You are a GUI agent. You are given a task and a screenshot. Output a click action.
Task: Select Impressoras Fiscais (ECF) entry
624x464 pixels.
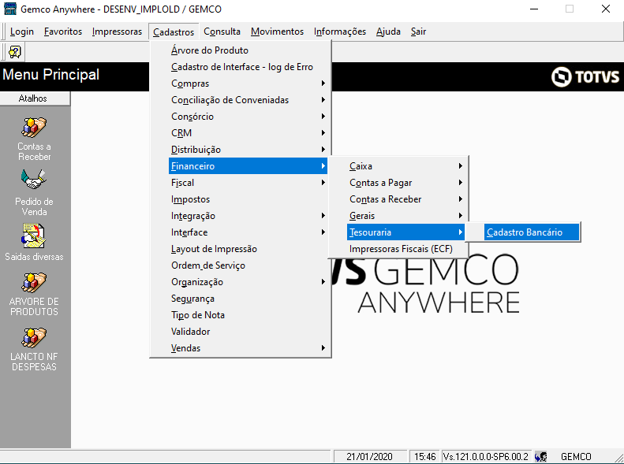(406, 249)
